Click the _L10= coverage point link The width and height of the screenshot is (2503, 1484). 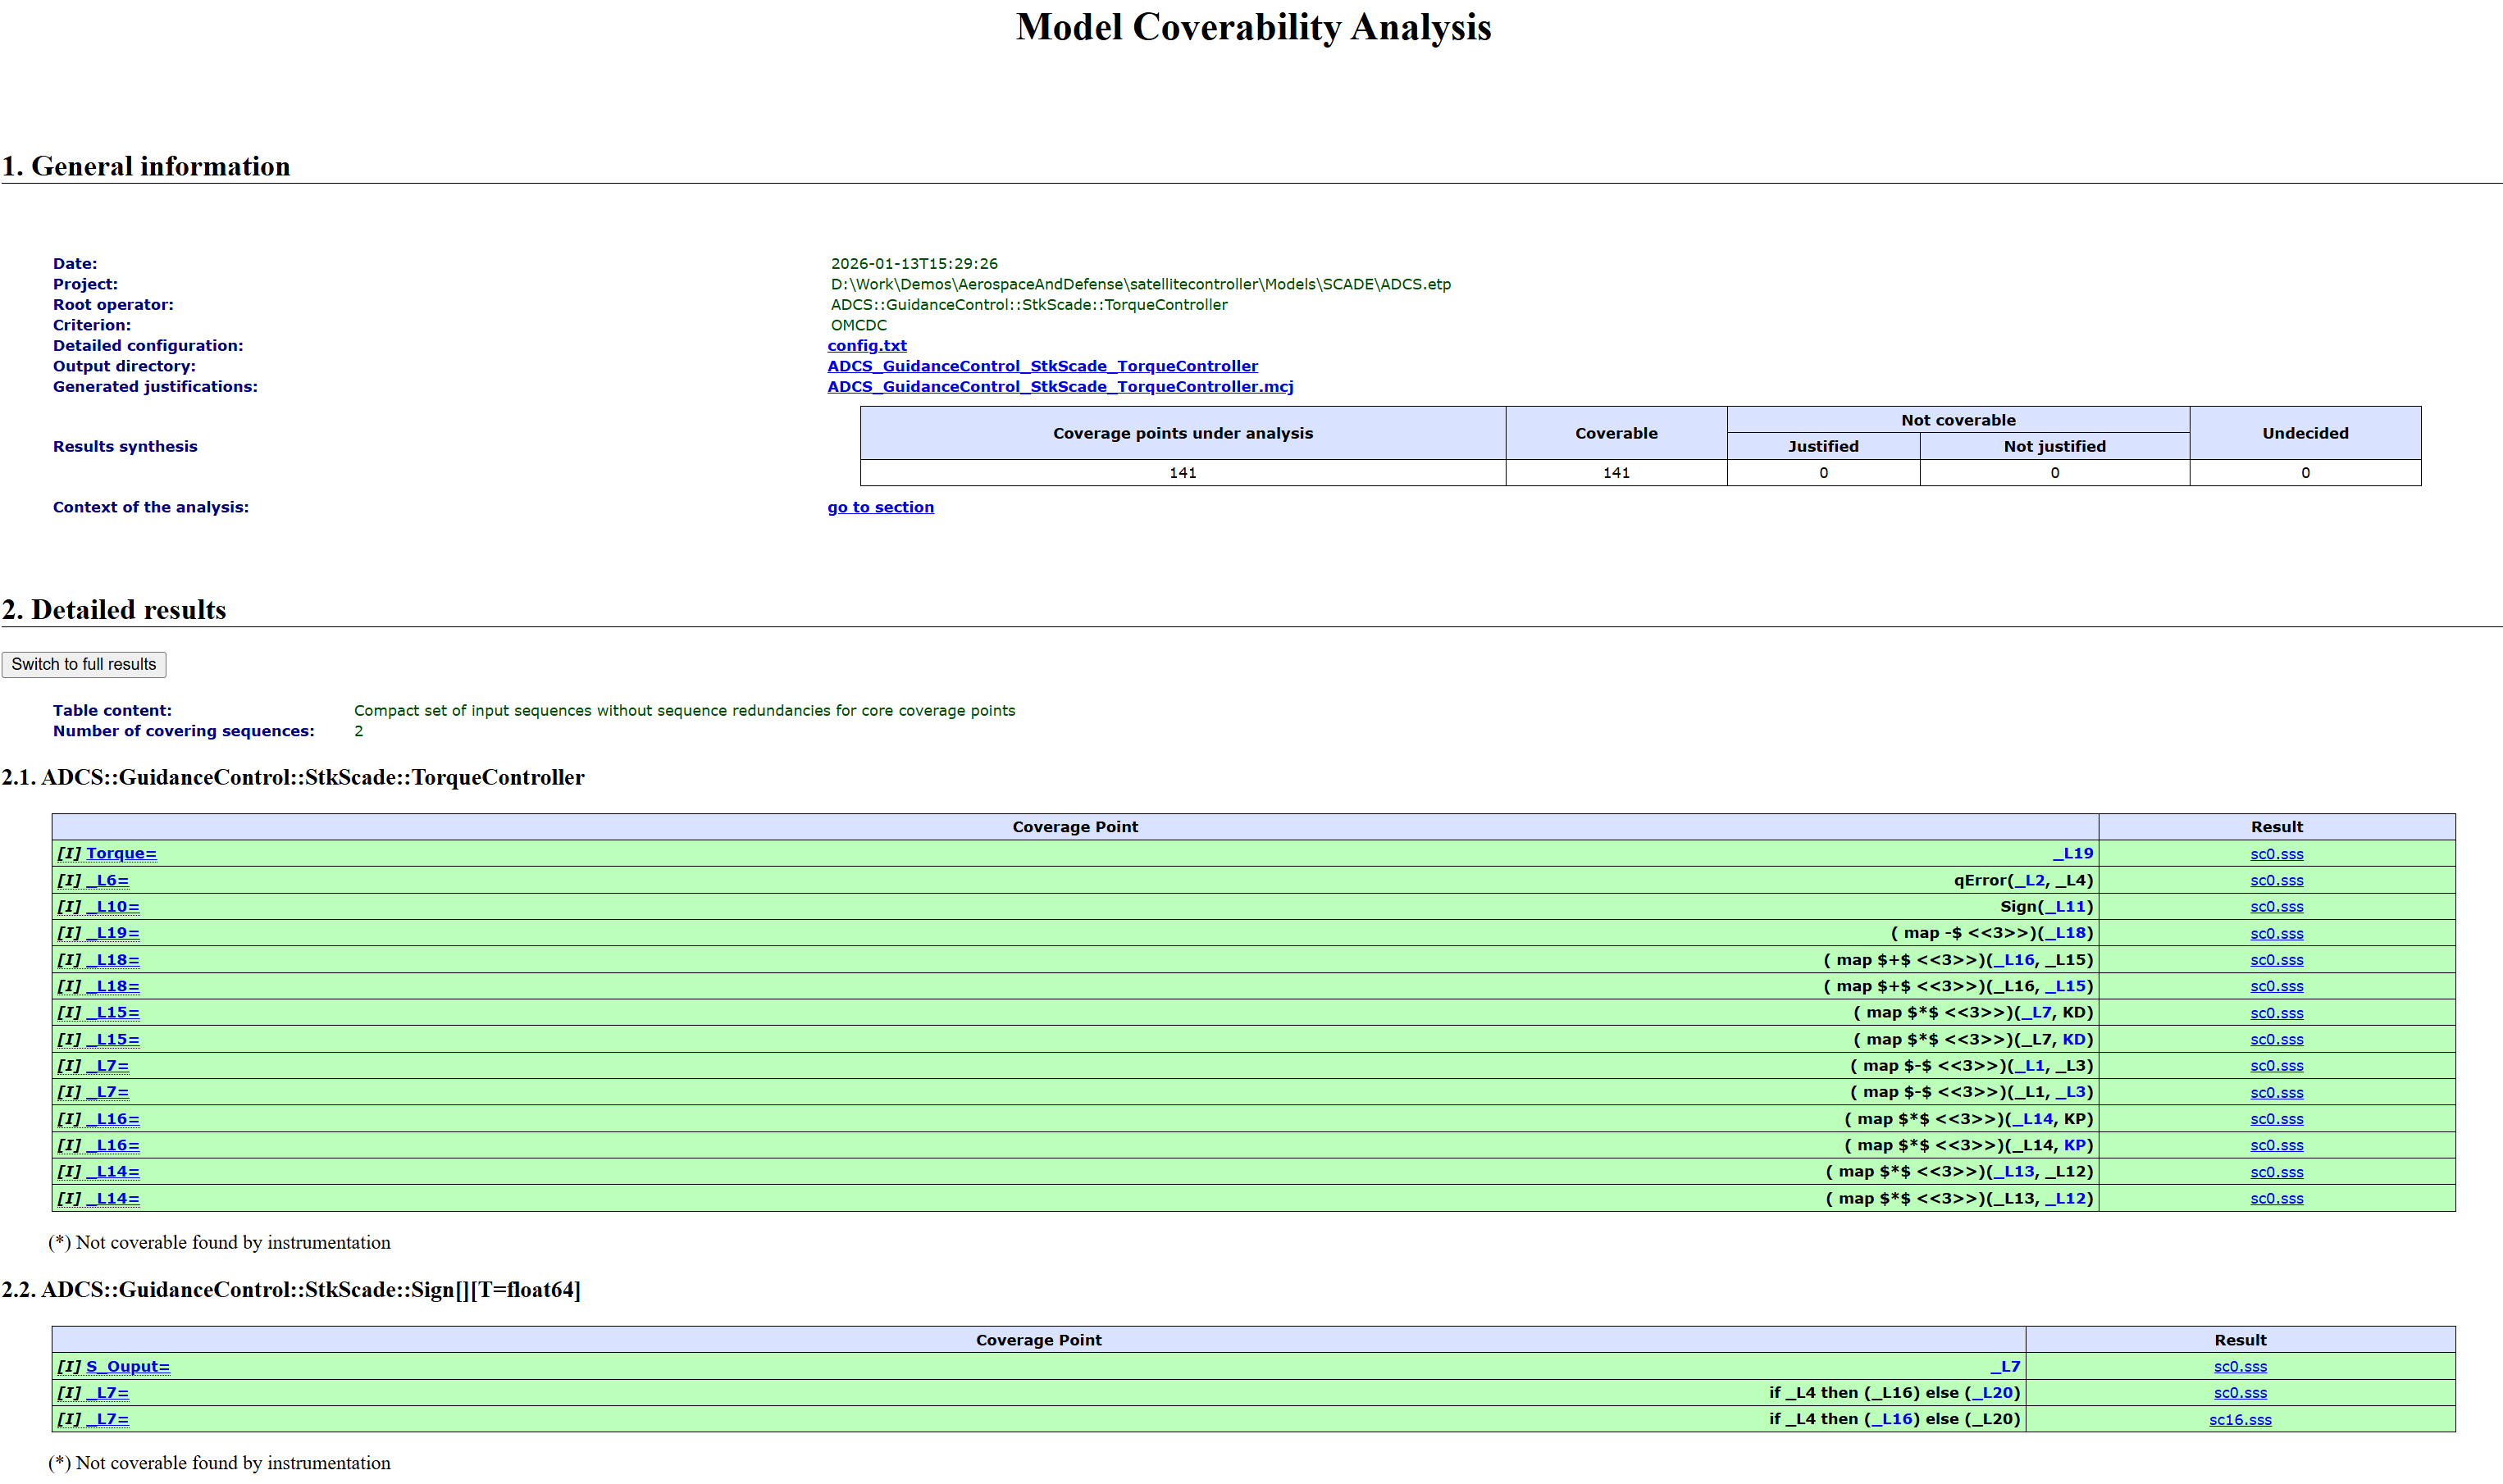click(113, 906)
